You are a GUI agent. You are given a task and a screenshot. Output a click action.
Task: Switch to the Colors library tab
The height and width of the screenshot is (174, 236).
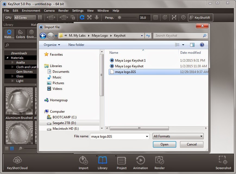(20, 34)
